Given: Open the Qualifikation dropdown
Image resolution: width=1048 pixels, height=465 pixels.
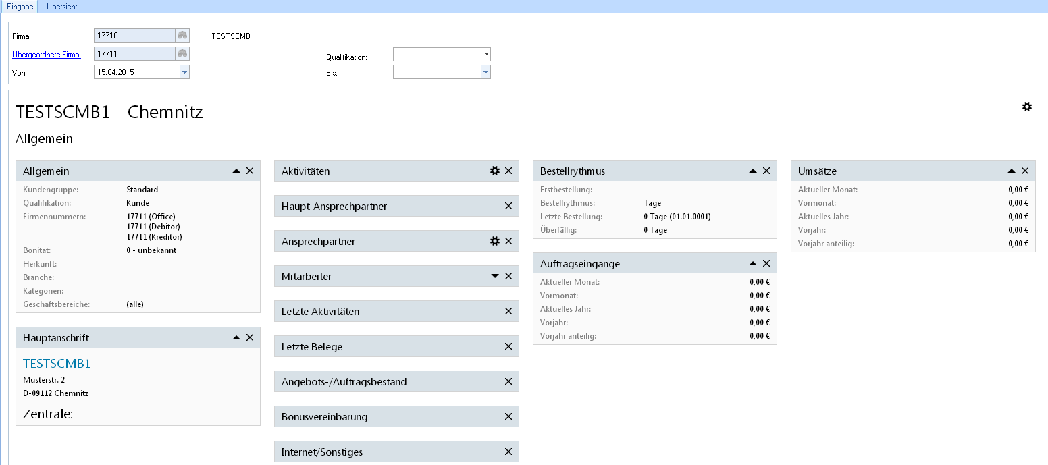Looking at the screenshot, I should (486, 55).
